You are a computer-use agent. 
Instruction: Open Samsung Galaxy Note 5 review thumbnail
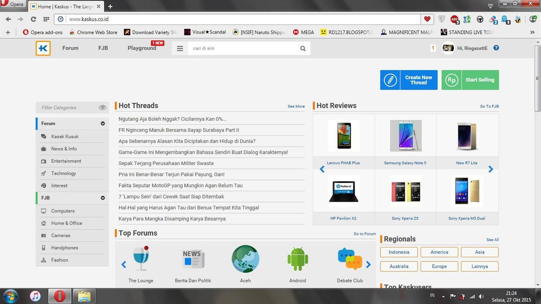point(405,136)
